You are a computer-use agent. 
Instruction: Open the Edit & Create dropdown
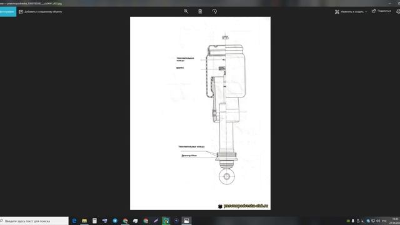point(351,12)
